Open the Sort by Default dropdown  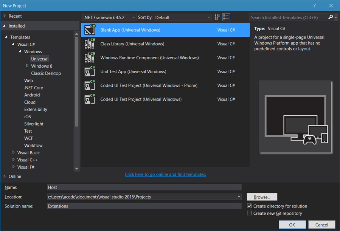[182, 17]
